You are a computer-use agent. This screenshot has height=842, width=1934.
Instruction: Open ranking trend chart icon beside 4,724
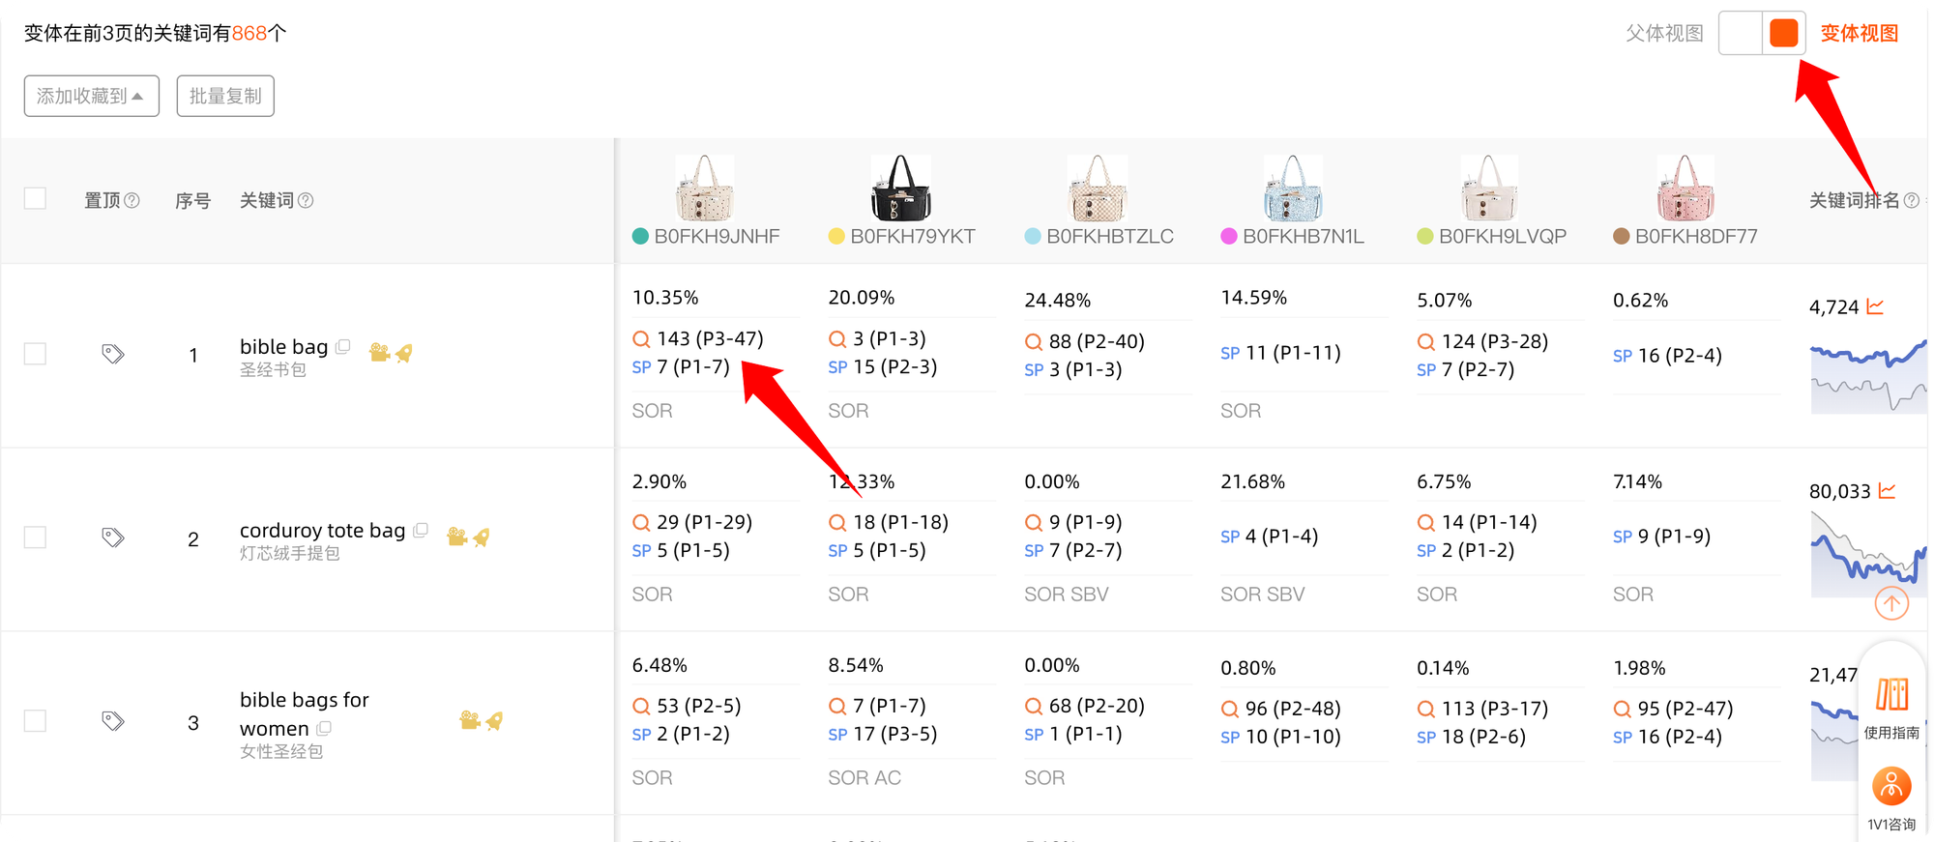(1875, 306)
